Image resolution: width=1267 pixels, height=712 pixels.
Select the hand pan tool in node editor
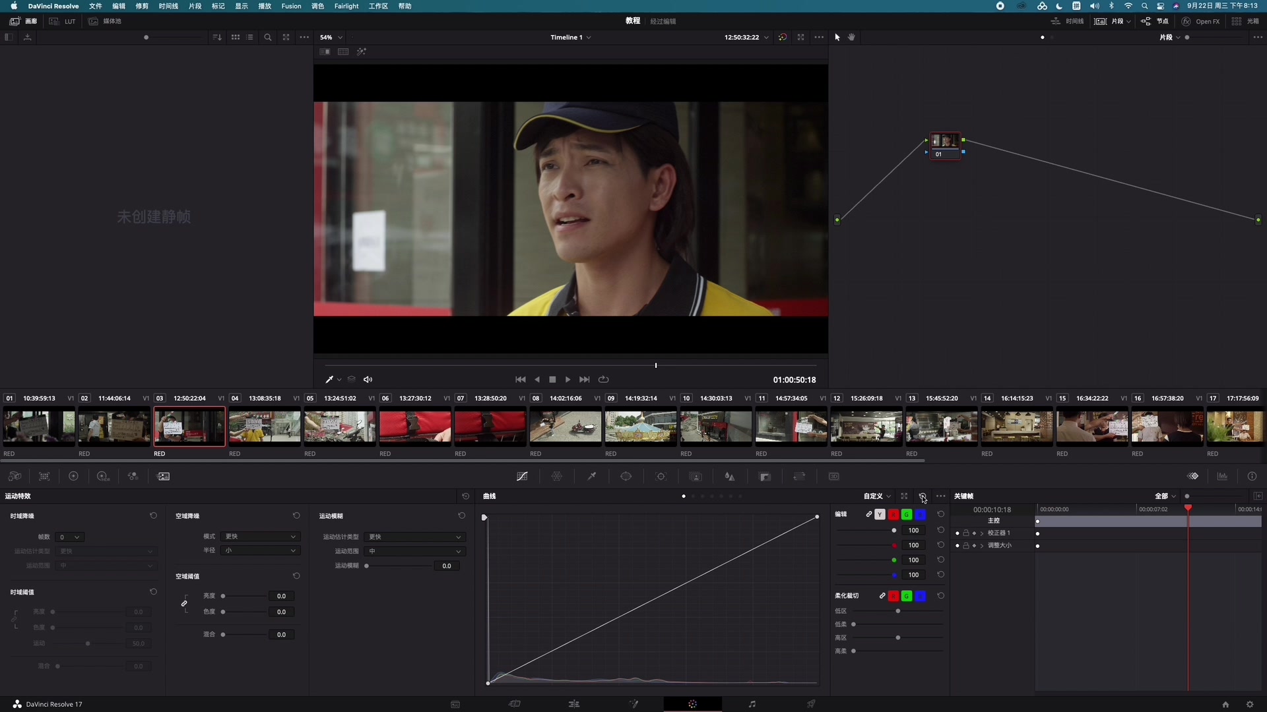pyautogui.click(x=852, y=38)
